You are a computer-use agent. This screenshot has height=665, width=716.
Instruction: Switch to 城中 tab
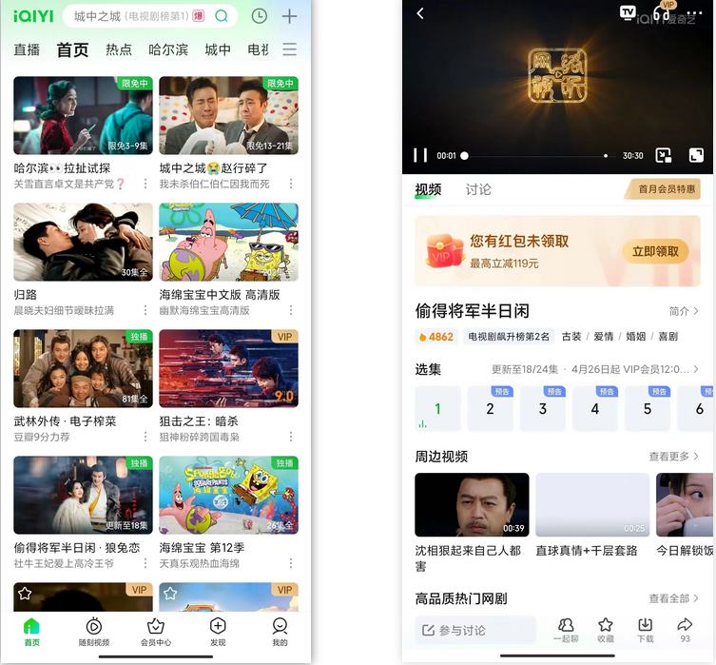(218, 49)
